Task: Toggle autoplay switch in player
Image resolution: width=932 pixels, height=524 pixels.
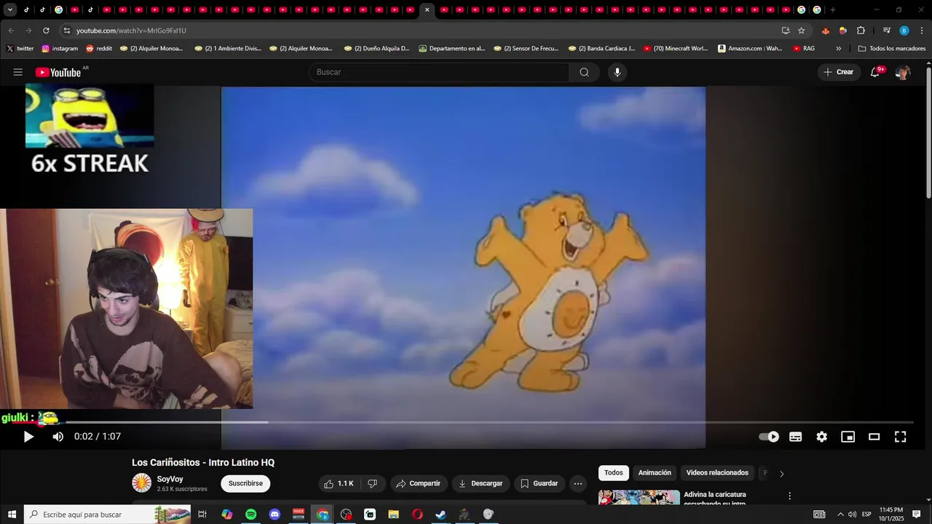Action: [769, 437]
